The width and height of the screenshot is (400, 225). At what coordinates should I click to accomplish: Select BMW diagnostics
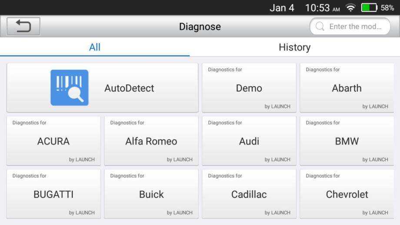(347, 141)
